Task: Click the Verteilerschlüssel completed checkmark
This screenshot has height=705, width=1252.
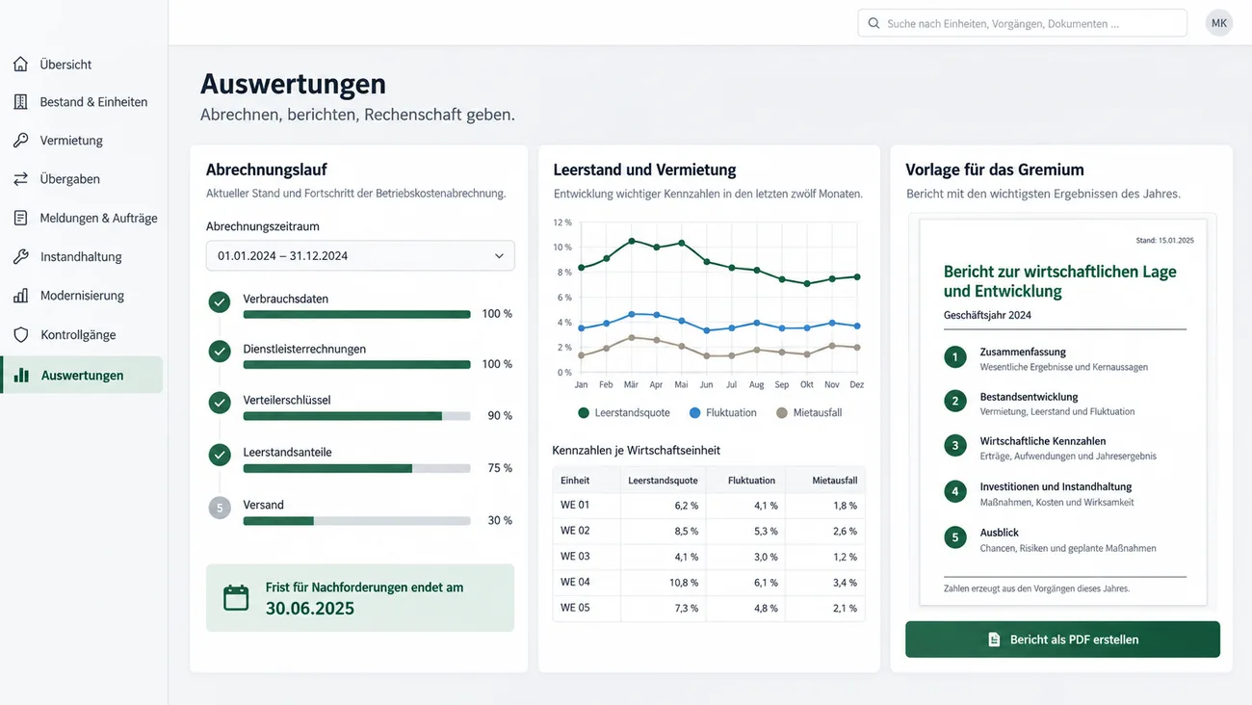Action: click(220, 403)
